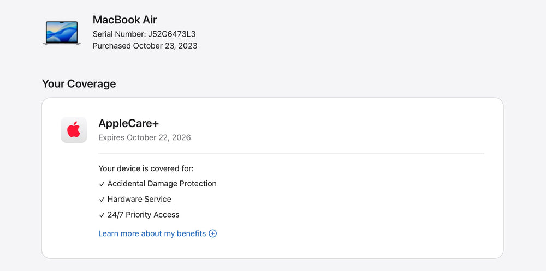Screen dimensions: 546x271
Task: Open the Learn more about my benefits link
Action: 152,233
